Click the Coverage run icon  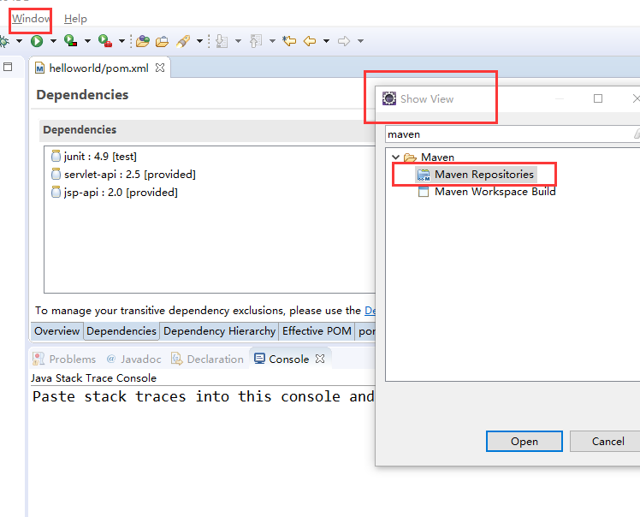pyautogui.click(x=71, y=41)
